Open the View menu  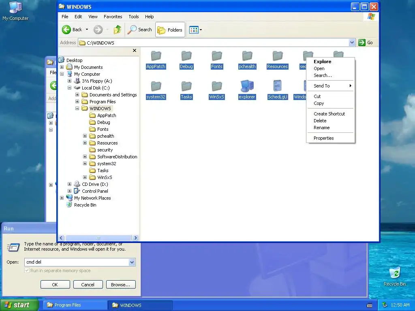[x=93, y=17]
